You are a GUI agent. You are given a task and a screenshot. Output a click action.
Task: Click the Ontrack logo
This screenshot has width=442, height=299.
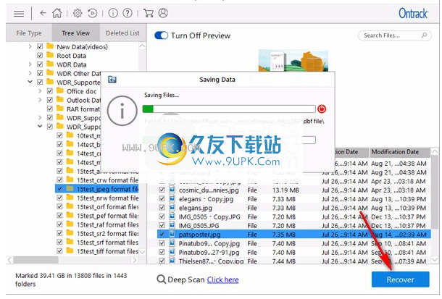point(413,13)
